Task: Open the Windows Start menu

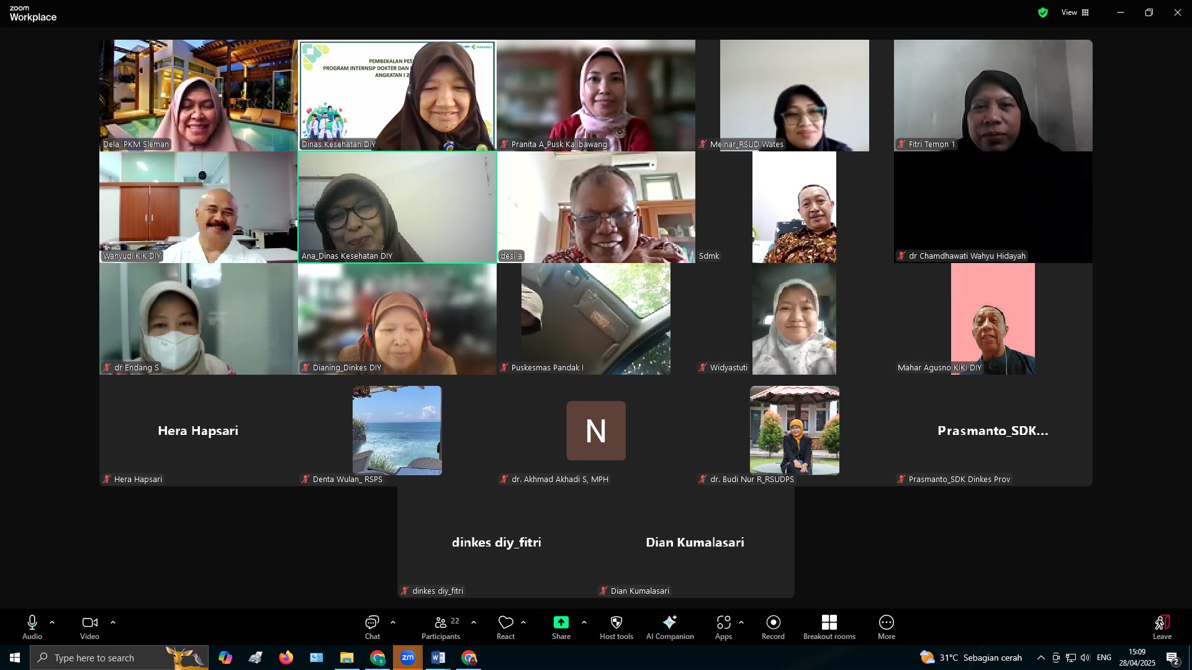Action: pyautogui.click(x=15, y=658)
